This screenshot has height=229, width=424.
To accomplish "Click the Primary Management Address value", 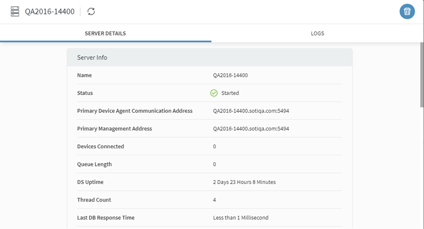I will pyautogui.click(x=251, y=129).
